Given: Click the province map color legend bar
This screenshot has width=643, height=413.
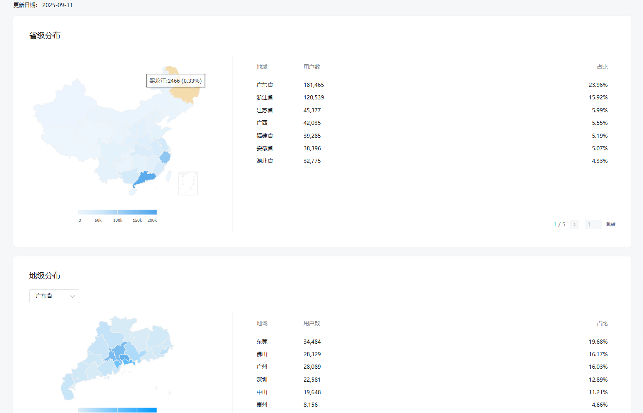Looking at the screenshot, I should pos(117,212).
